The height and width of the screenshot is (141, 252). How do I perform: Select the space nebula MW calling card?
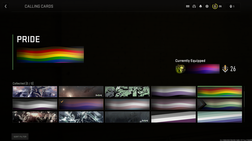point(81,92)
